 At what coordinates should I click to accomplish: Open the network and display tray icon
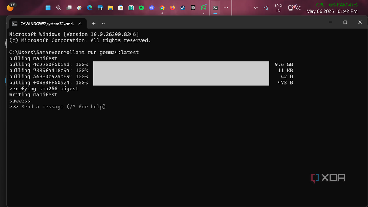click(291, 8)
